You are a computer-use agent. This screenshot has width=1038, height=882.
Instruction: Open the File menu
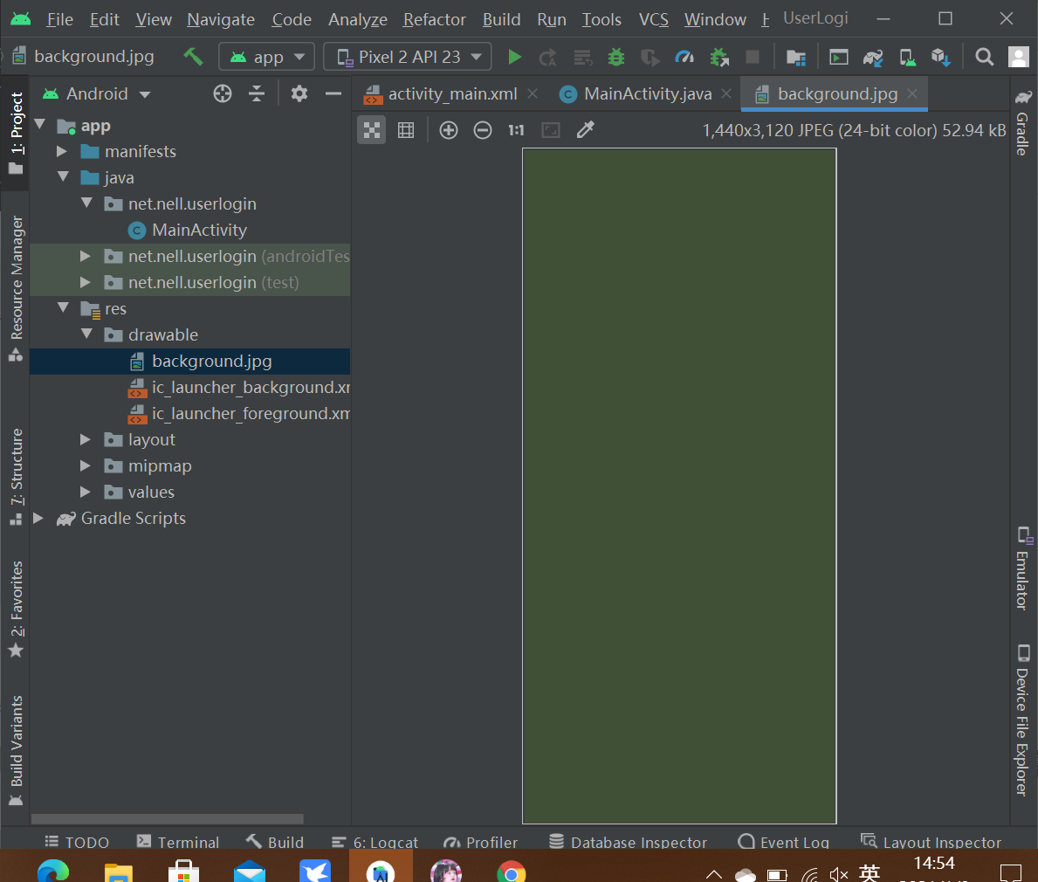pyautogui.click(x=59, y=20)
